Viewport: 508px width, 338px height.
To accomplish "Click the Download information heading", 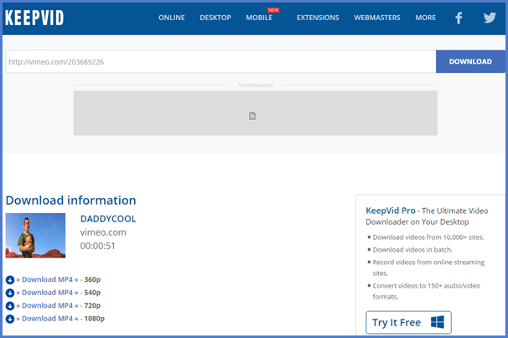I will pos(70,200).
